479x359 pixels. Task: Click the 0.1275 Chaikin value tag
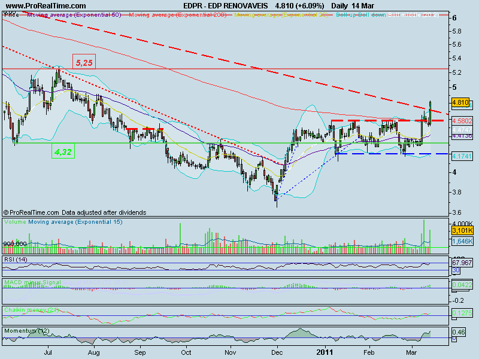pyautogui.click(x=462, y=313)
